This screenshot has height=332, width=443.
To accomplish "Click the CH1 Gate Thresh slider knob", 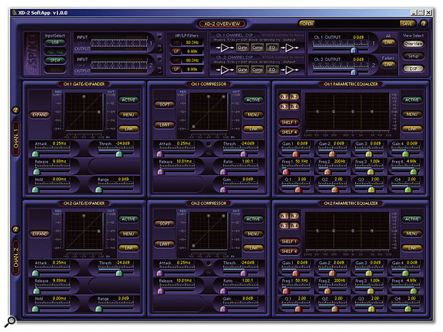I will (119, 154).
